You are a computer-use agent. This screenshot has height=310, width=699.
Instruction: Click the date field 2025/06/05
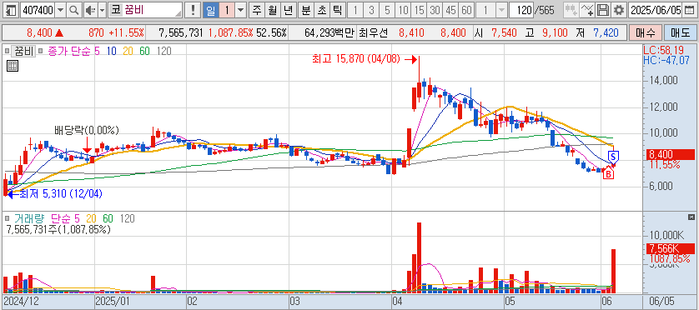click(656, 10)
